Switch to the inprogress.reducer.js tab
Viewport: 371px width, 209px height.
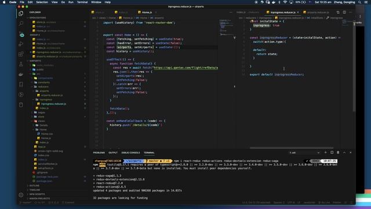tap(283, 12)
